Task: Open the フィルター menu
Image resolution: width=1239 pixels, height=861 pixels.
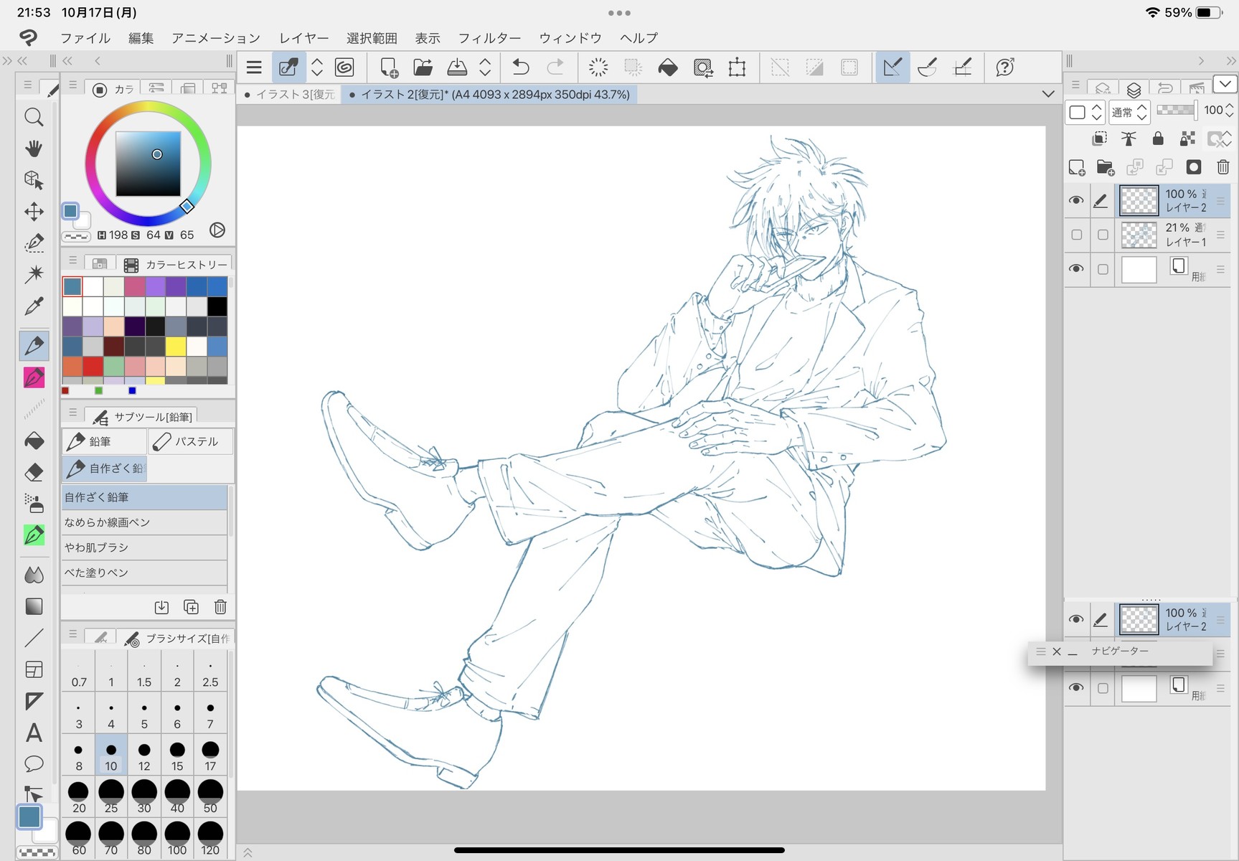Action: tap(489, 38)
